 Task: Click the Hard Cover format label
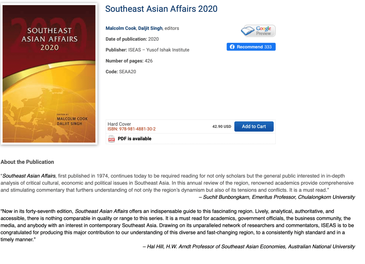point(120,124)
